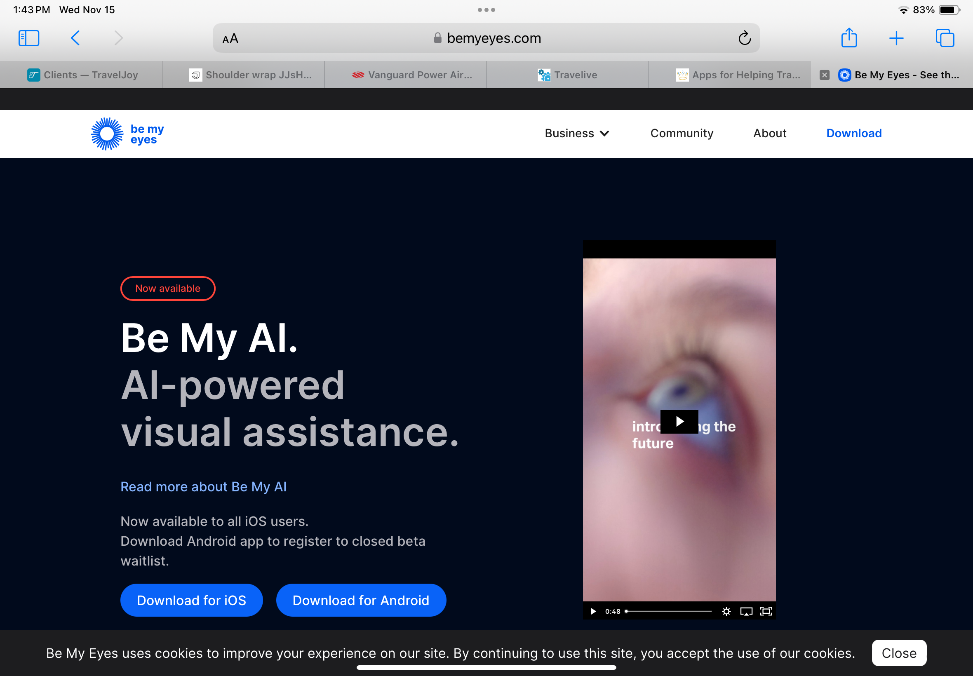Go back to previous page
This screenshot has height=676, width=973.
coord(75,38)
